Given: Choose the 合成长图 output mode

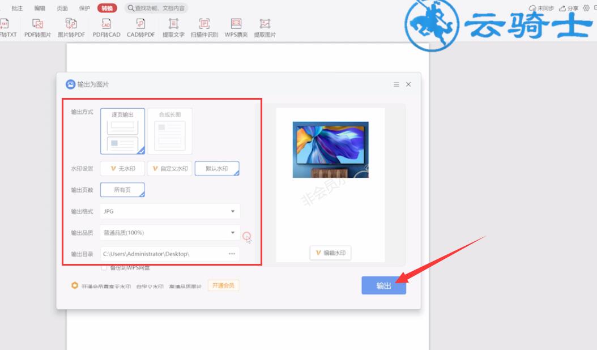Looking at the screenshot, I should (170, 131).
